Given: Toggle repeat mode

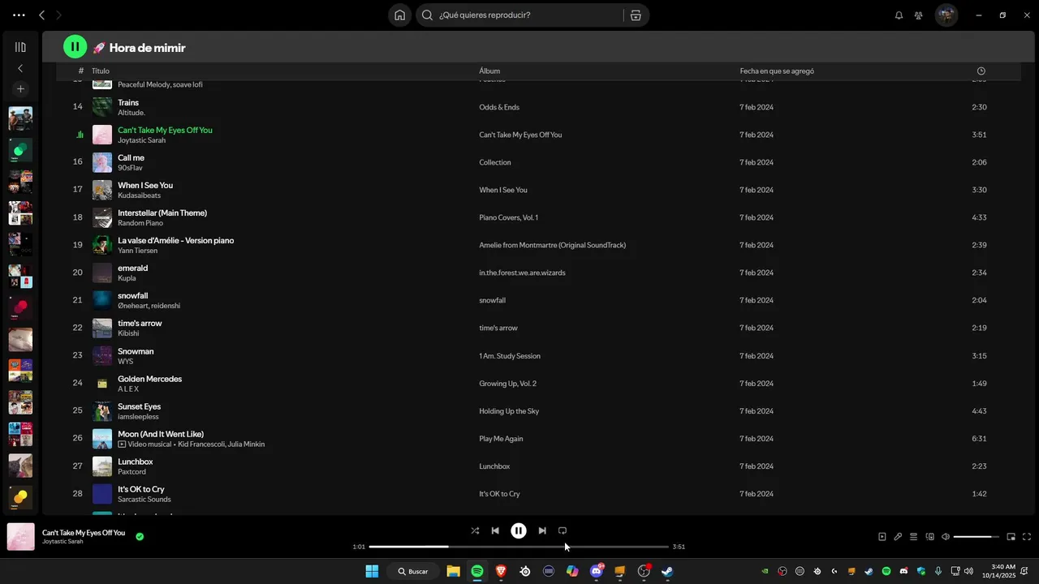Looking at the screenshot, I should [x=563, y=530].
